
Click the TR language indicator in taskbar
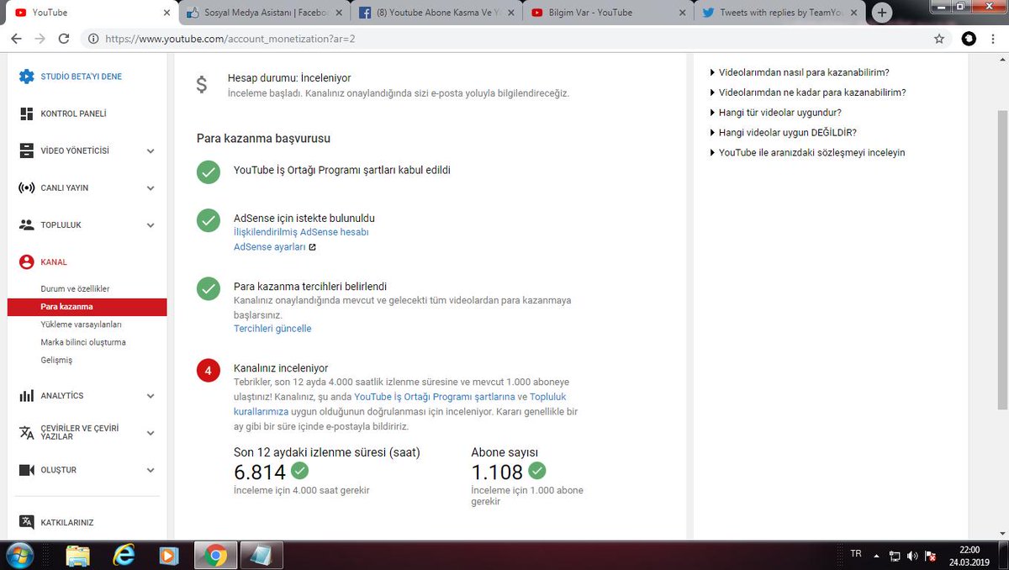(856, 554)
